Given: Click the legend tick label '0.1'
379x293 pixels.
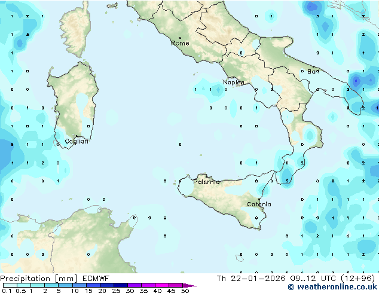Looking at the screenshot, I should tap(7, 291).
